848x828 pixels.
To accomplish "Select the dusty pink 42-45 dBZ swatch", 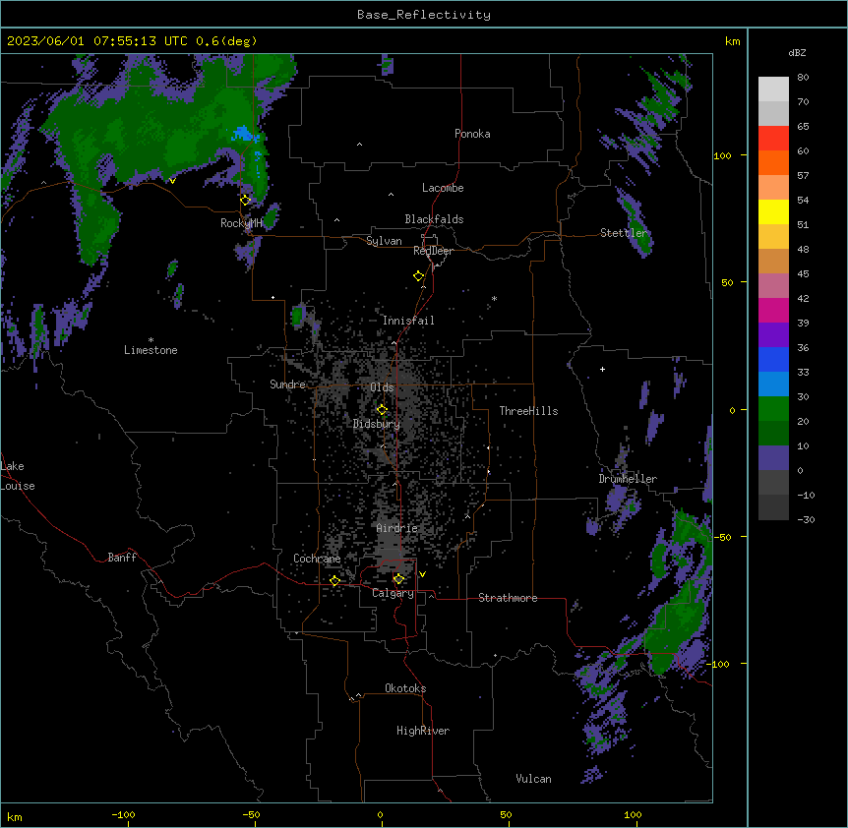I will pos(773,286).
